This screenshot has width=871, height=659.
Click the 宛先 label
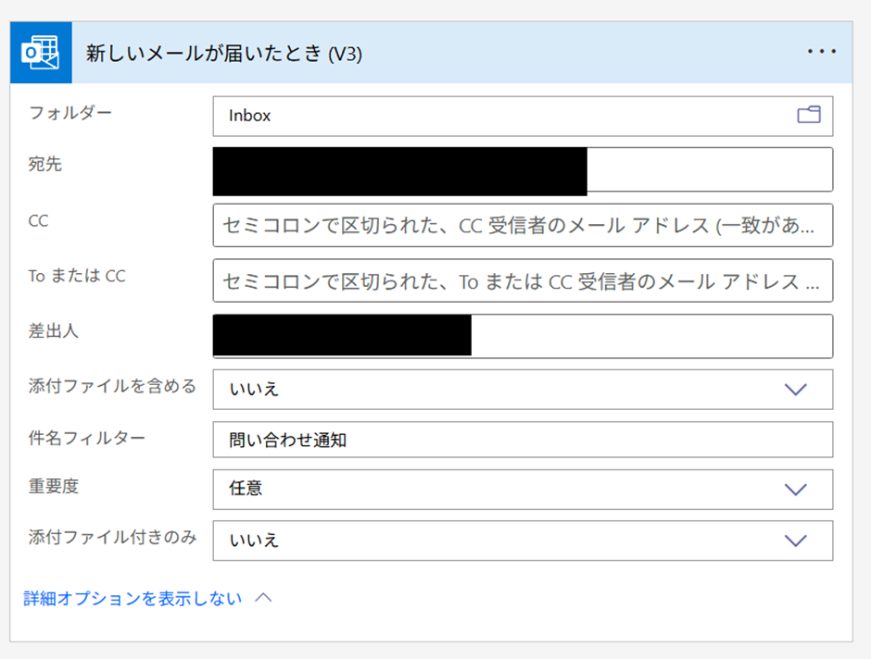coord(45,164)
